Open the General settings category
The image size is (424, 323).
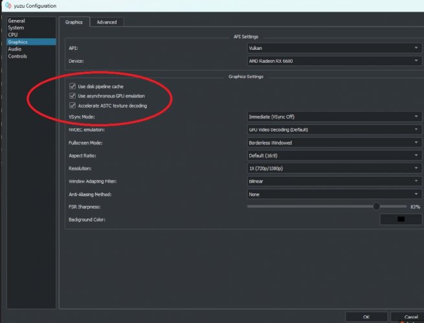pyautogui.click(x=16, y=21)
